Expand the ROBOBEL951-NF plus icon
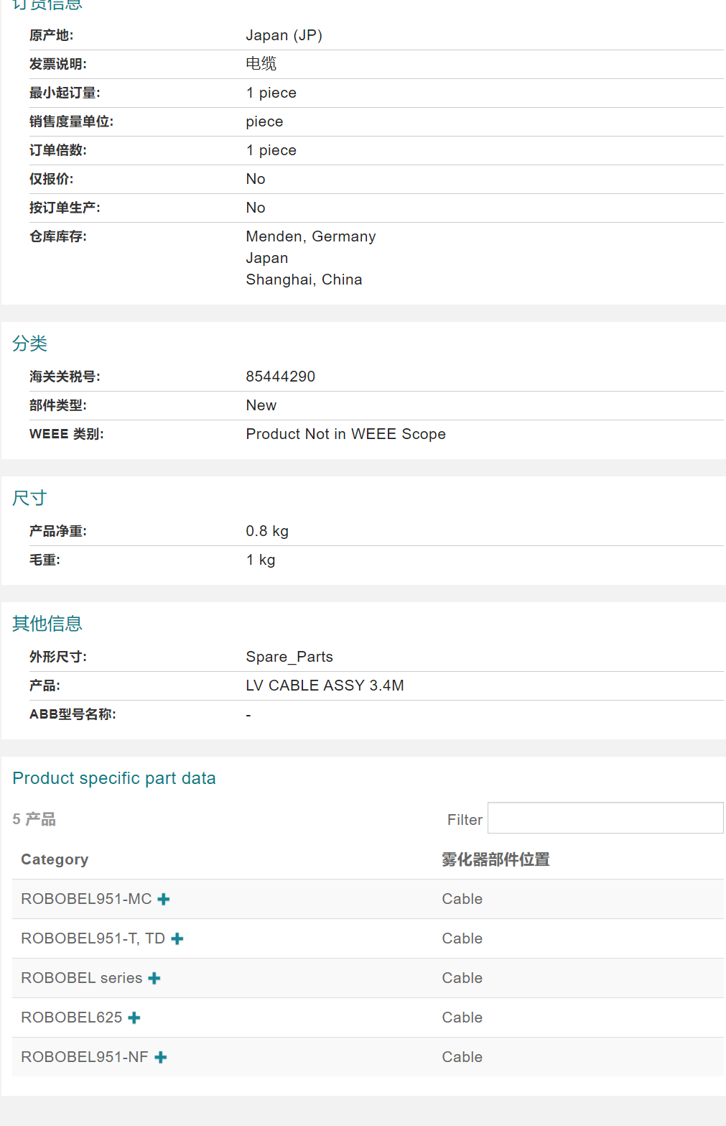Viewport: 726px width, 1126px height. [x=161, y=1057]
